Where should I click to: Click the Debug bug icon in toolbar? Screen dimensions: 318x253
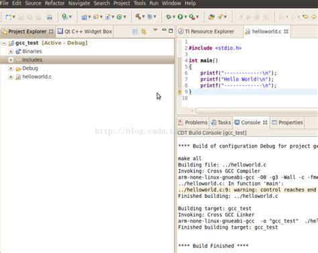point(168,17)
